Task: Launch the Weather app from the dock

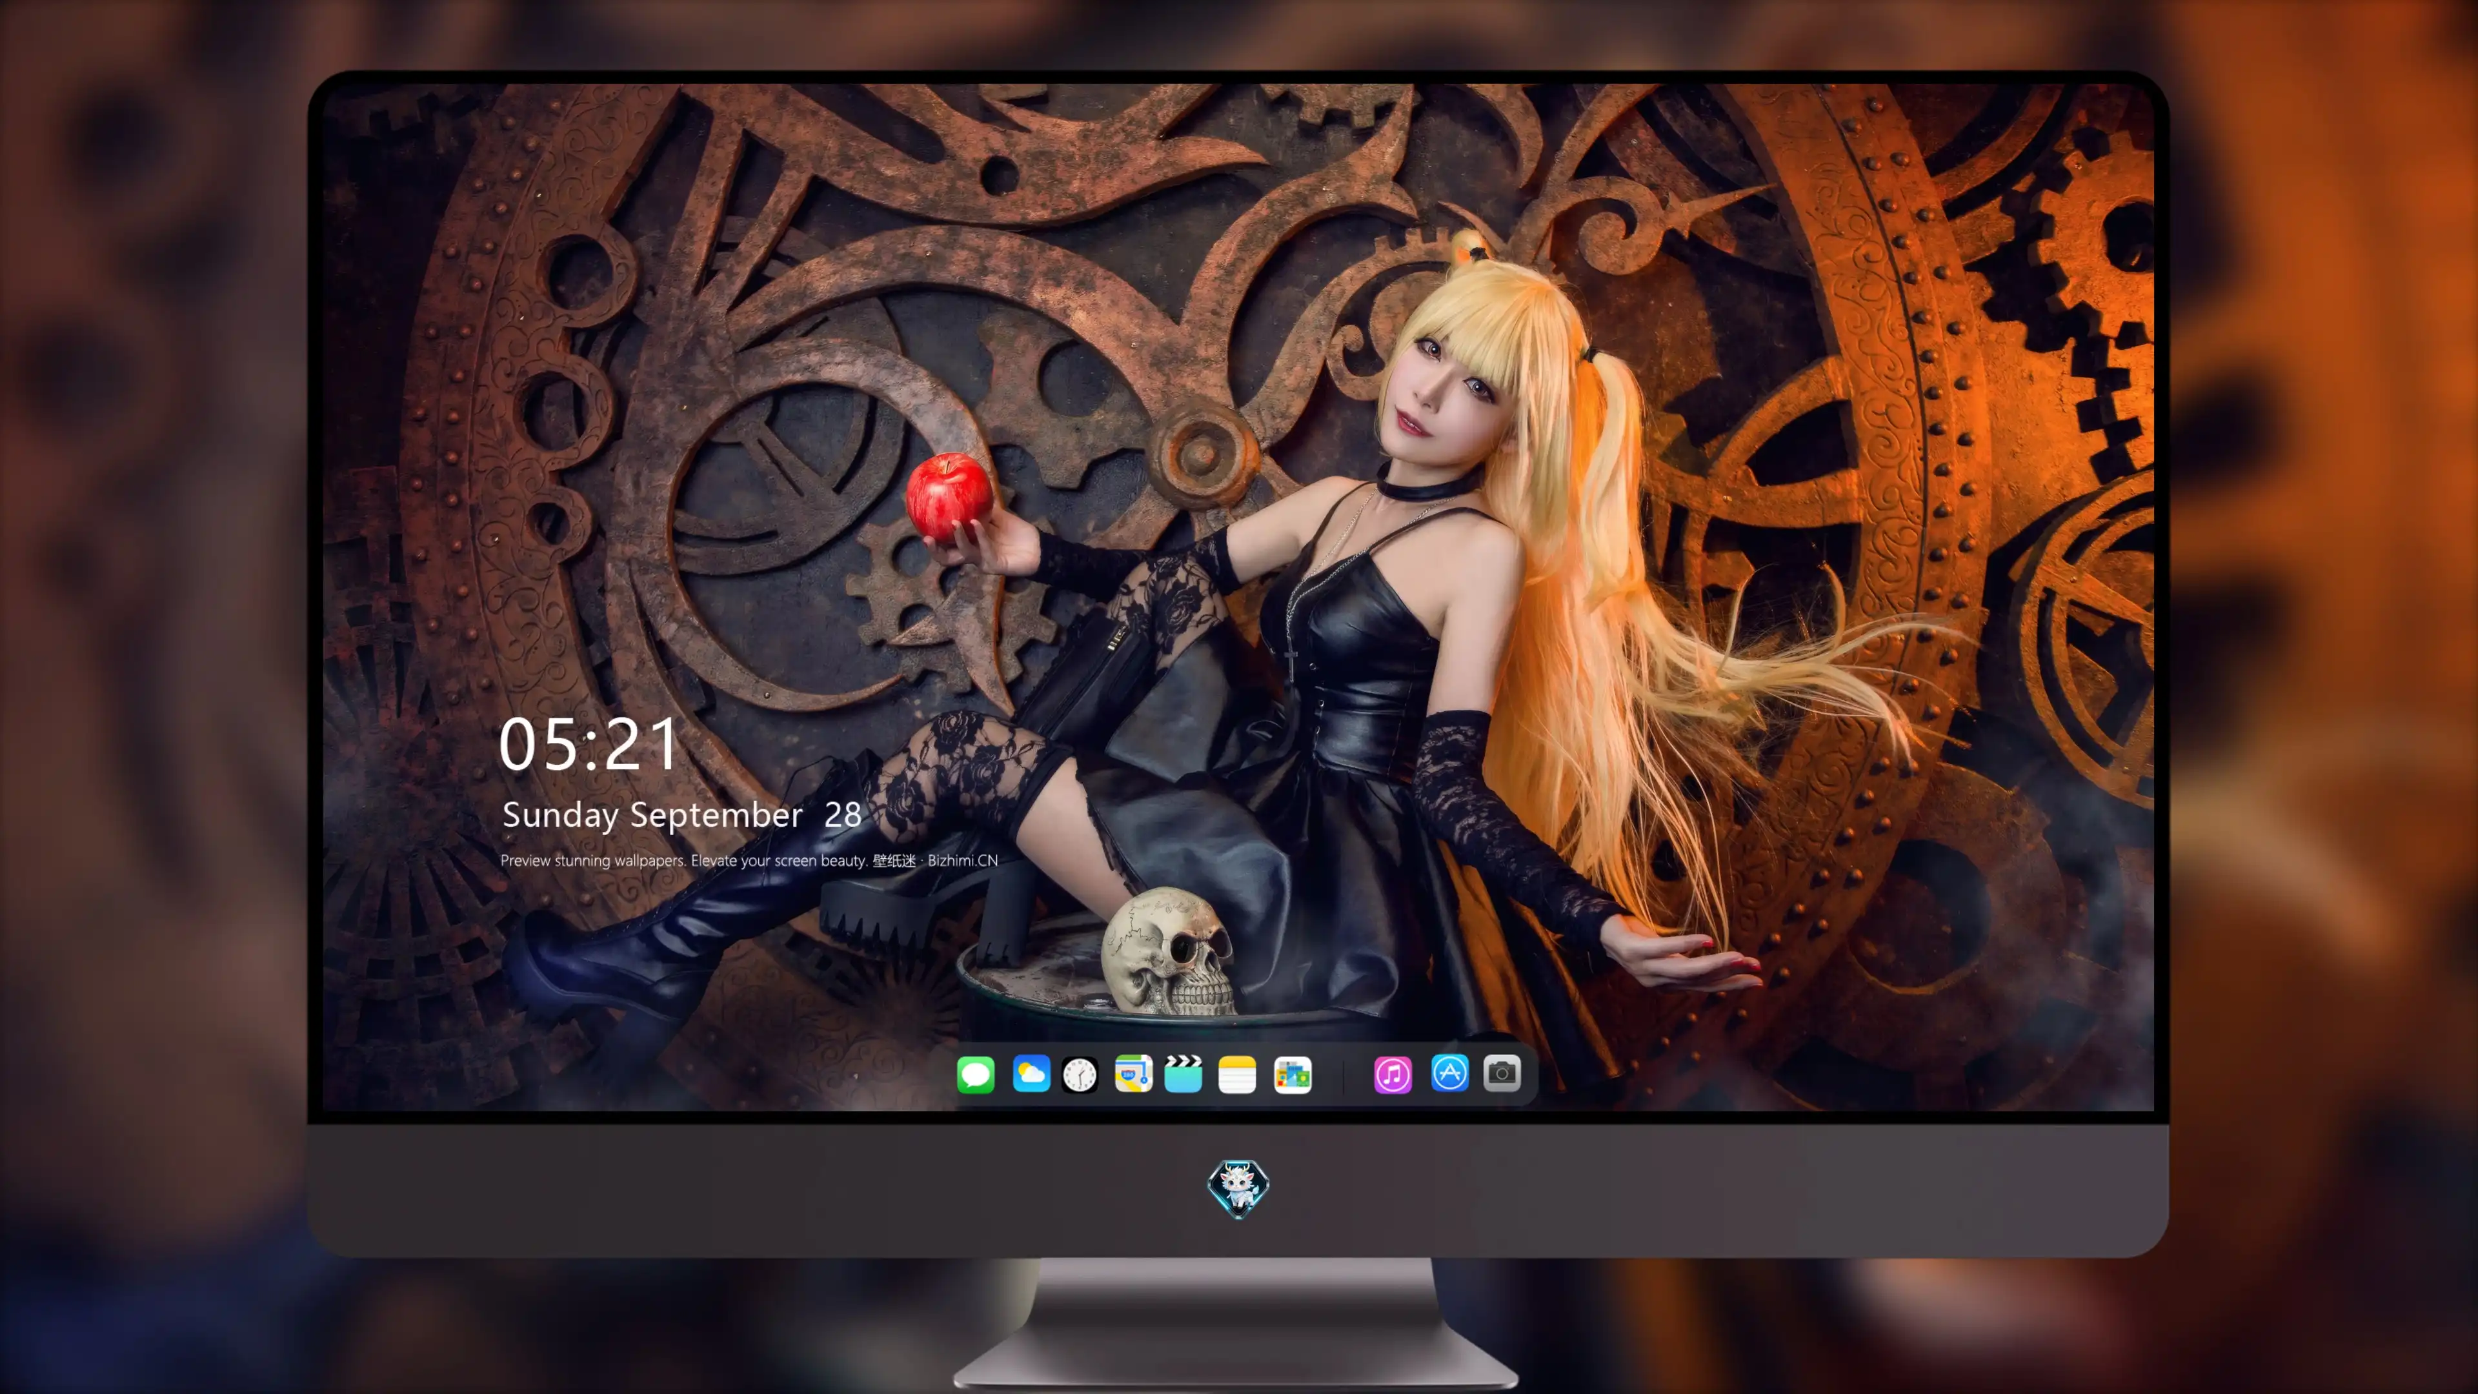Action: (x=1031, y=1074)
